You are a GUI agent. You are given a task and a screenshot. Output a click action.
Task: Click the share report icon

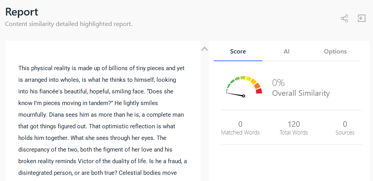pyautogui.click(x=344, y=18)
